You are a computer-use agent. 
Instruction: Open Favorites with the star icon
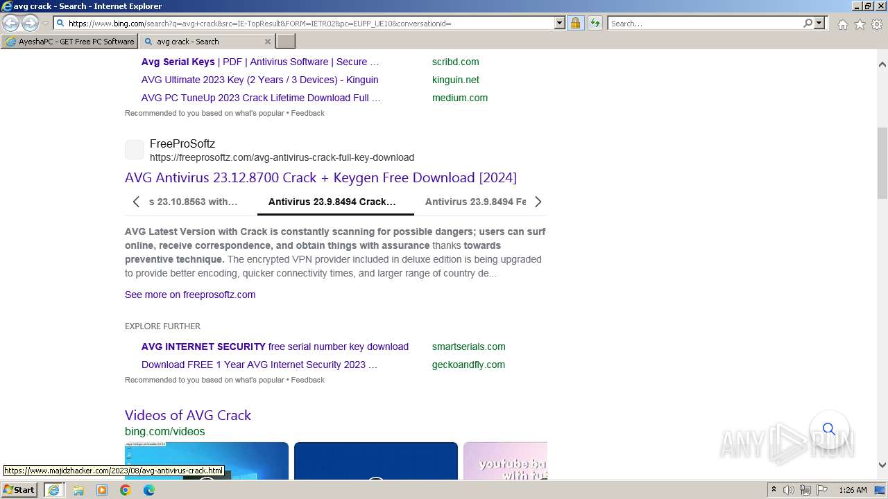pos(860,24)
